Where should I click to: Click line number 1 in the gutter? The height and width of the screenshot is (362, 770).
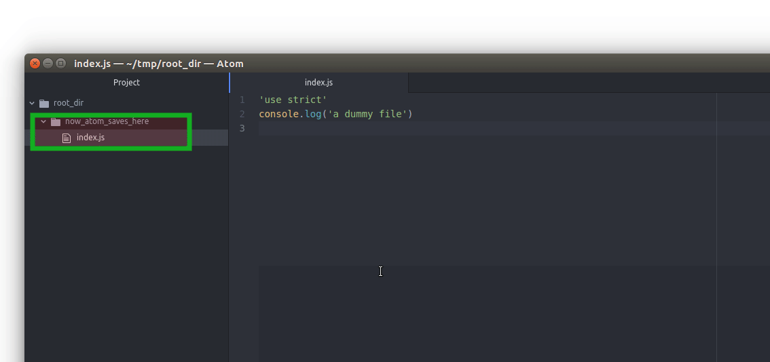(242, 100)
